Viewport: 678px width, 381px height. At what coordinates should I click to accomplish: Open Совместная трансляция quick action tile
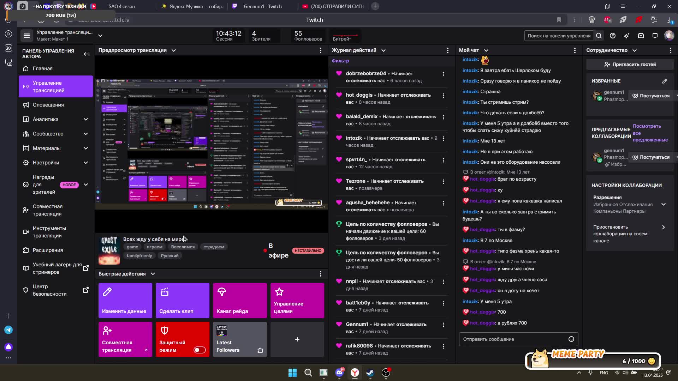[x=125, y=339]
